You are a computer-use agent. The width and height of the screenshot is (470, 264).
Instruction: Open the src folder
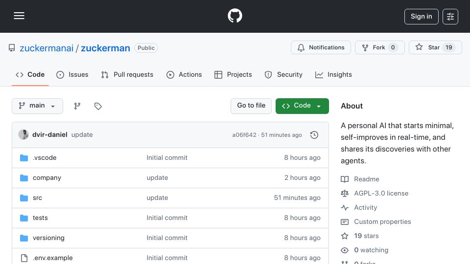coord(38,198)
